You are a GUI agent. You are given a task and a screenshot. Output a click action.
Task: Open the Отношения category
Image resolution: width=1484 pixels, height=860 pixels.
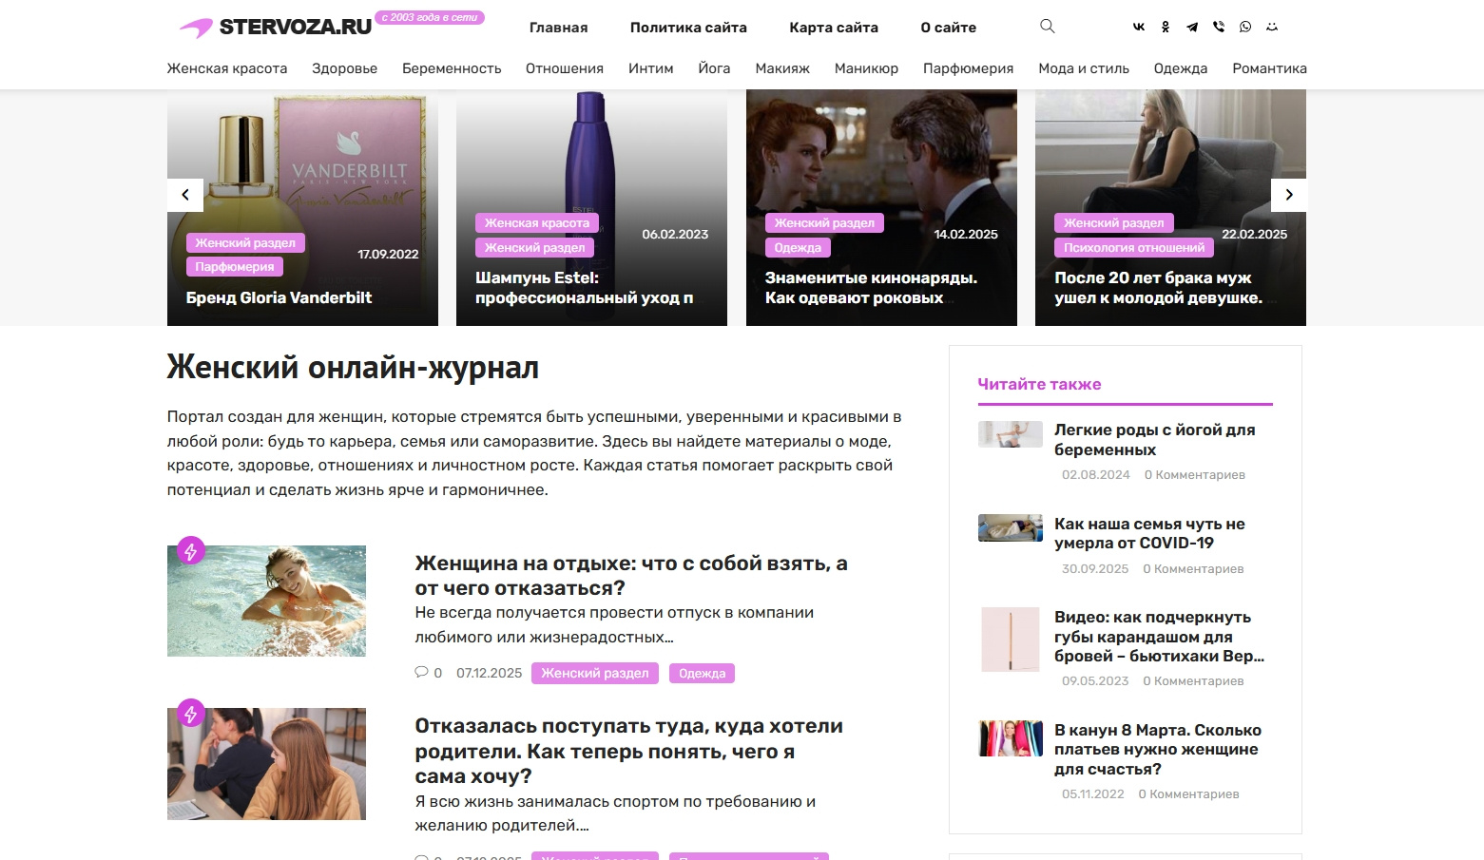pos(565,68)
